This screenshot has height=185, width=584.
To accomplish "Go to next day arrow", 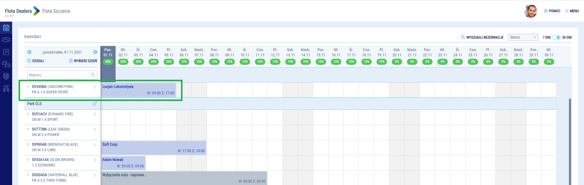I will click(95, 52).
